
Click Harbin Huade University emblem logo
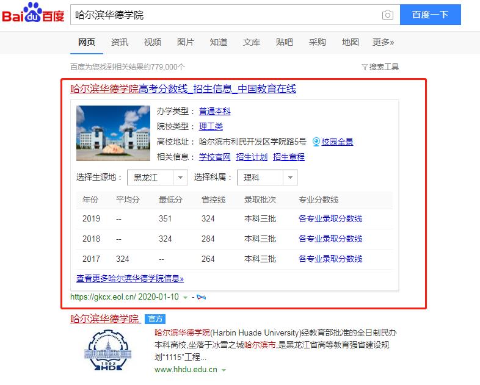point(108,351)
